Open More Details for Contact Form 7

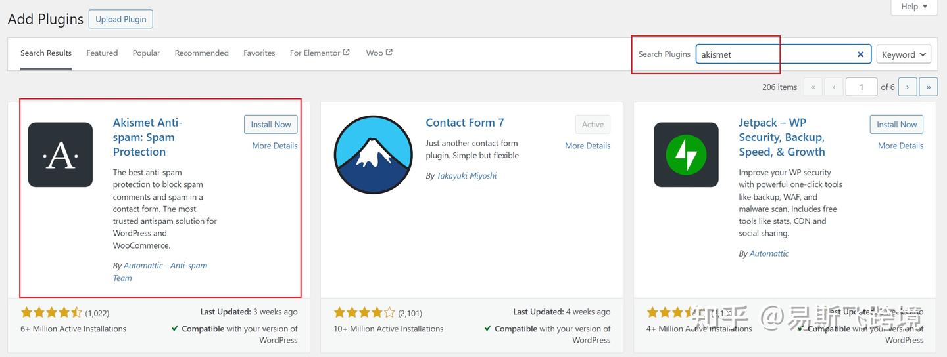[587, 146]
